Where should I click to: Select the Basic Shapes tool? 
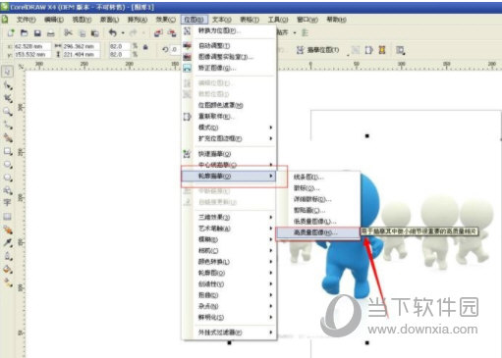(8, 190)
